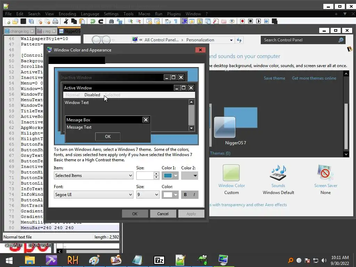Viewport: 356px width, 267px height.
Task: Open the Window Color item icon
Action: point(231,173)
